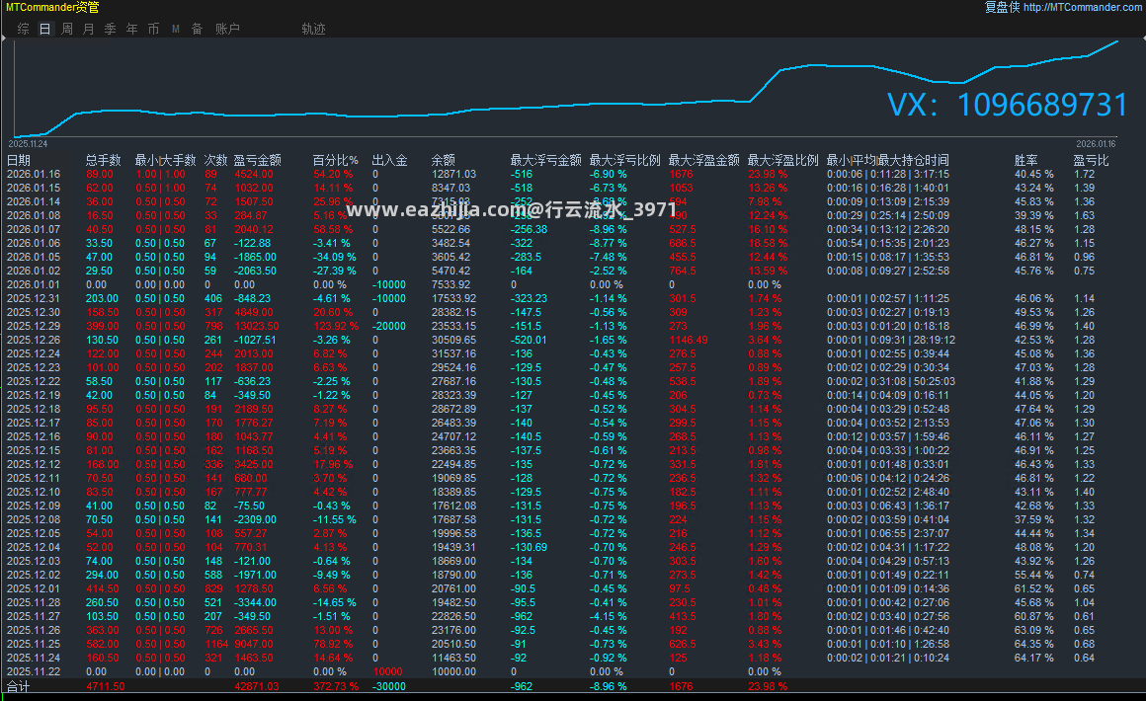Select the M tab
The width and height of the screenshot is (1146, 701).
click(x=176, y=29)
